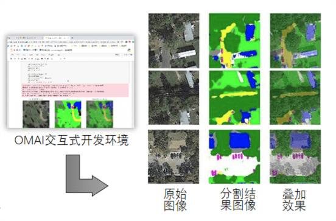Select the notebook's original satellite output thumbnail

click(36, 114)
